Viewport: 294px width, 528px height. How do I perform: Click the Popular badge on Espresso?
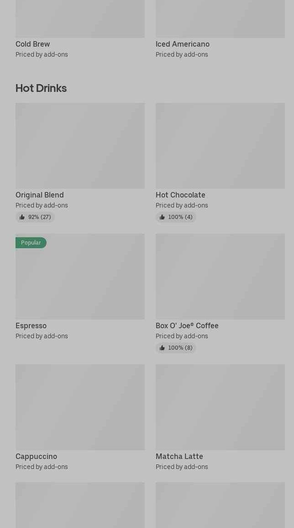[31, 243]
